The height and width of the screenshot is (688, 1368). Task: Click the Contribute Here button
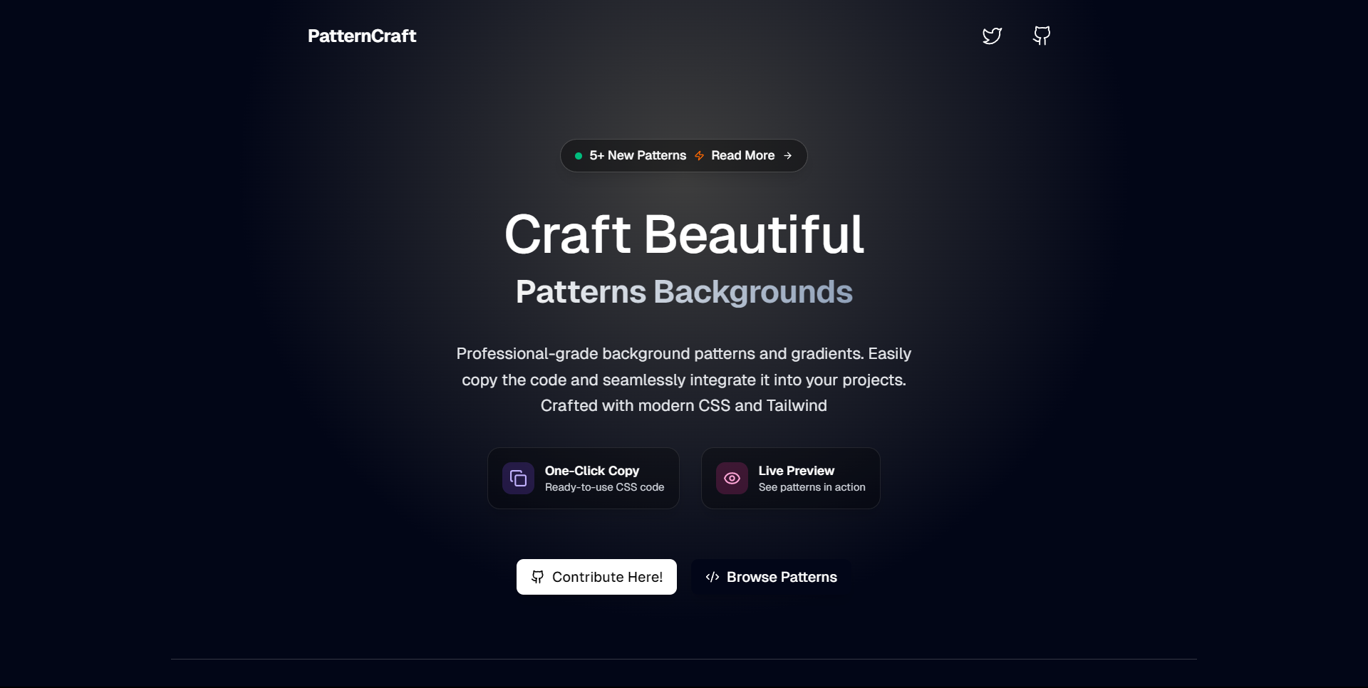[x=596, y=577]
